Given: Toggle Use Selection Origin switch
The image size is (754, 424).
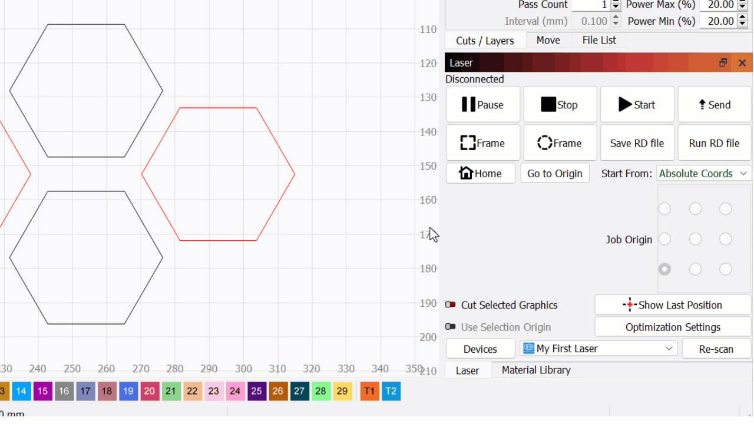Looking at the screenshot, I should tap(451, 327).
